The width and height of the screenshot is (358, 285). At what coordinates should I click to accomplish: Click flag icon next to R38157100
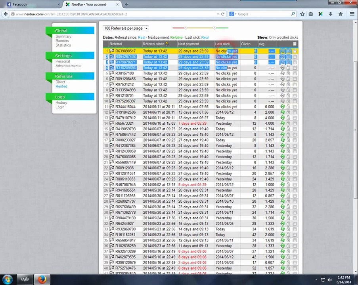click(x=112, y=73)
